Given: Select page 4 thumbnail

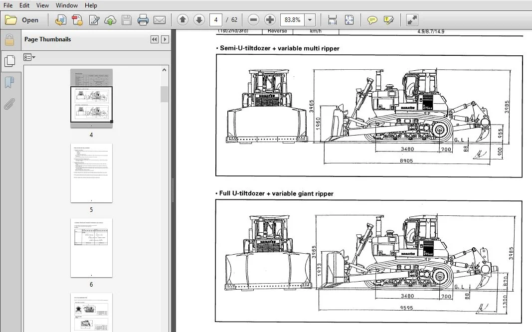Looking at the screenshot, I should [91, 98].
